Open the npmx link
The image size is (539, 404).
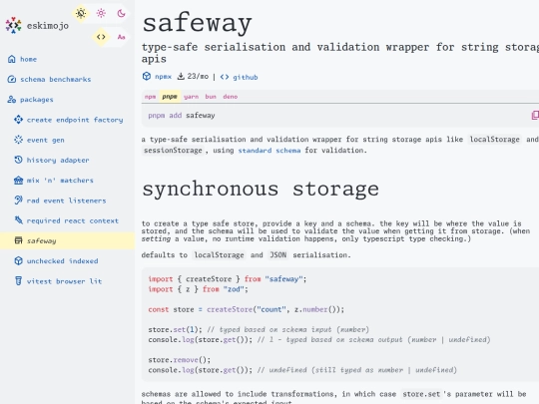(x=163, y=77)
